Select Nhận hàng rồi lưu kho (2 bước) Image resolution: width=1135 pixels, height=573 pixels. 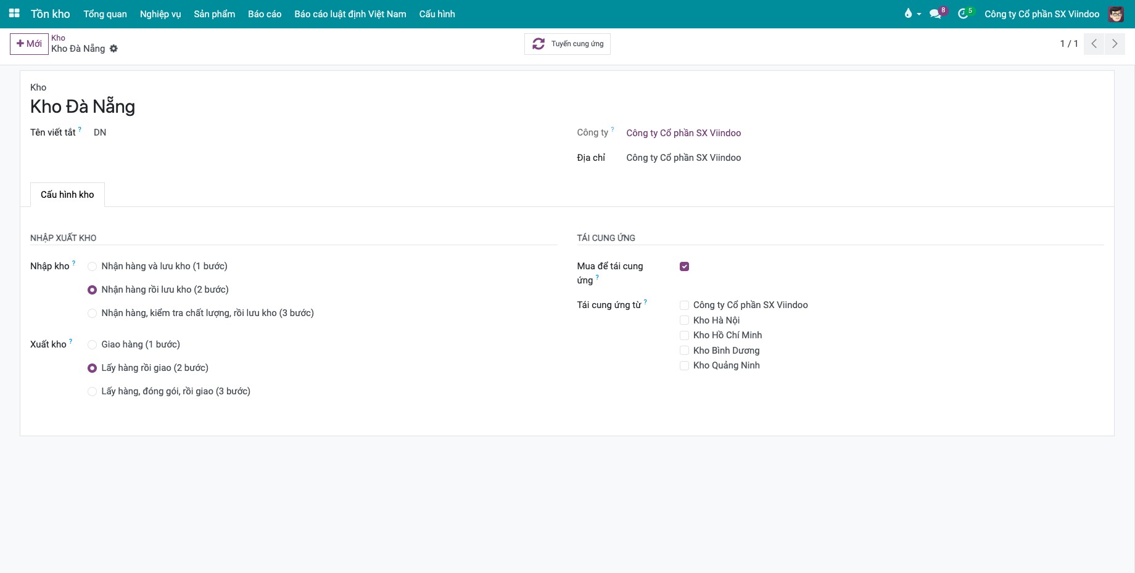pos(92,290)
